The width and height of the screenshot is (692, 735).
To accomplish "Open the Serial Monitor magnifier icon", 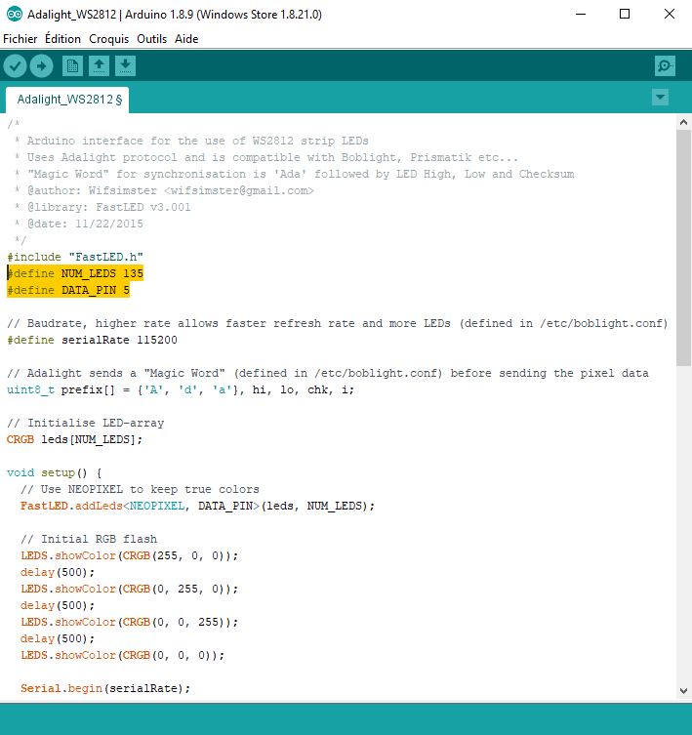I will pyautogui.click(x=665, y=66).
